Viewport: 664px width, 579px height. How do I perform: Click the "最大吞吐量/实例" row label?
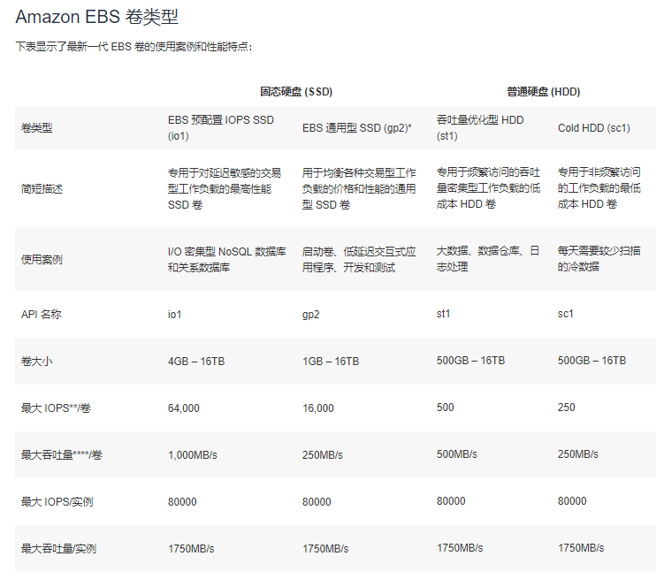[58, 549]
